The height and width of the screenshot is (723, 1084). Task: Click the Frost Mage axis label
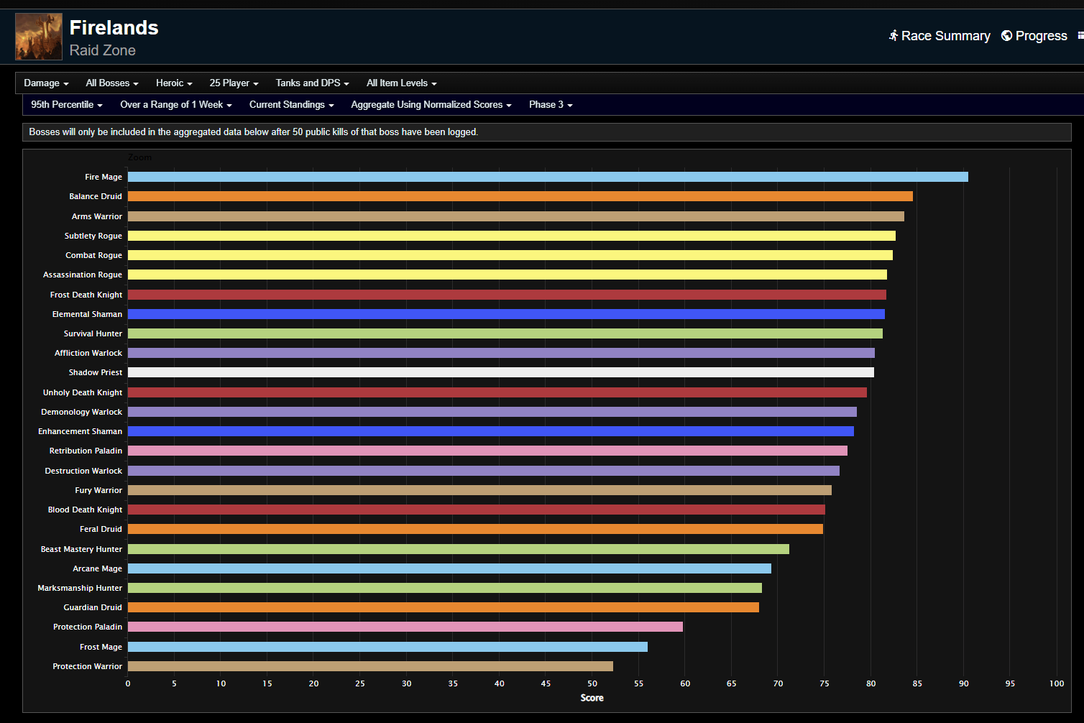tap(101, 647)
